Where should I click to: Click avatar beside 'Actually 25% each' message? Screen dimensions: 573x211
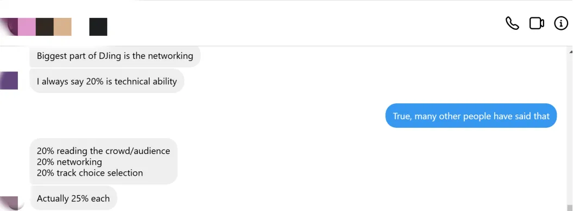tap(12, 203)
